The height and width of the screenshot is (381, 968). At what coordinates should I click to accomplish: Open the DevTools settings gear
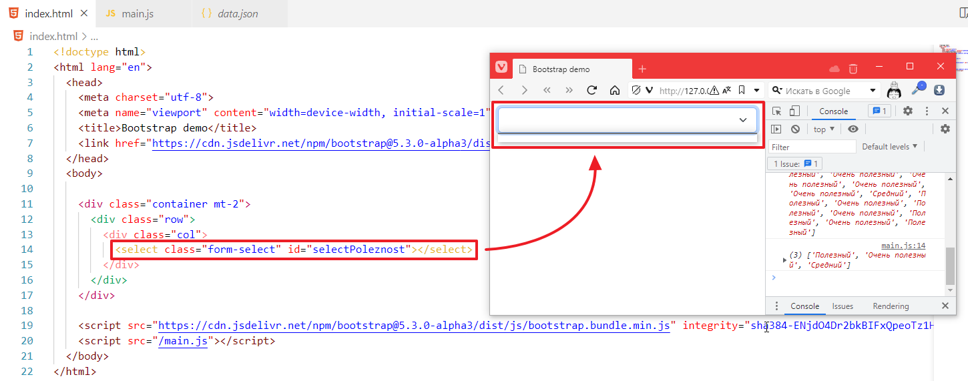click(908, 111)
